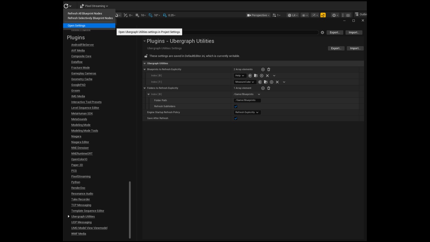The width and height of the screenshot is (430, 242).
Task: Choose Refresh All Blueprint Nodes
Action: pyautogui.click(x=85, y=13)
